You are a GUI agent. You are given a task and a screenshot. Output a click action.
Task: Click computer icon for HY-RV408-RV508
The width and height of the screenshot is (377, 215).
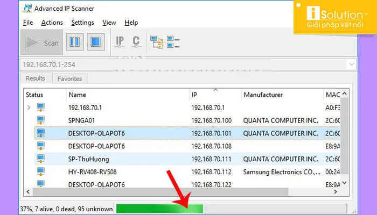pyautogui.click(x=40, y=171)
